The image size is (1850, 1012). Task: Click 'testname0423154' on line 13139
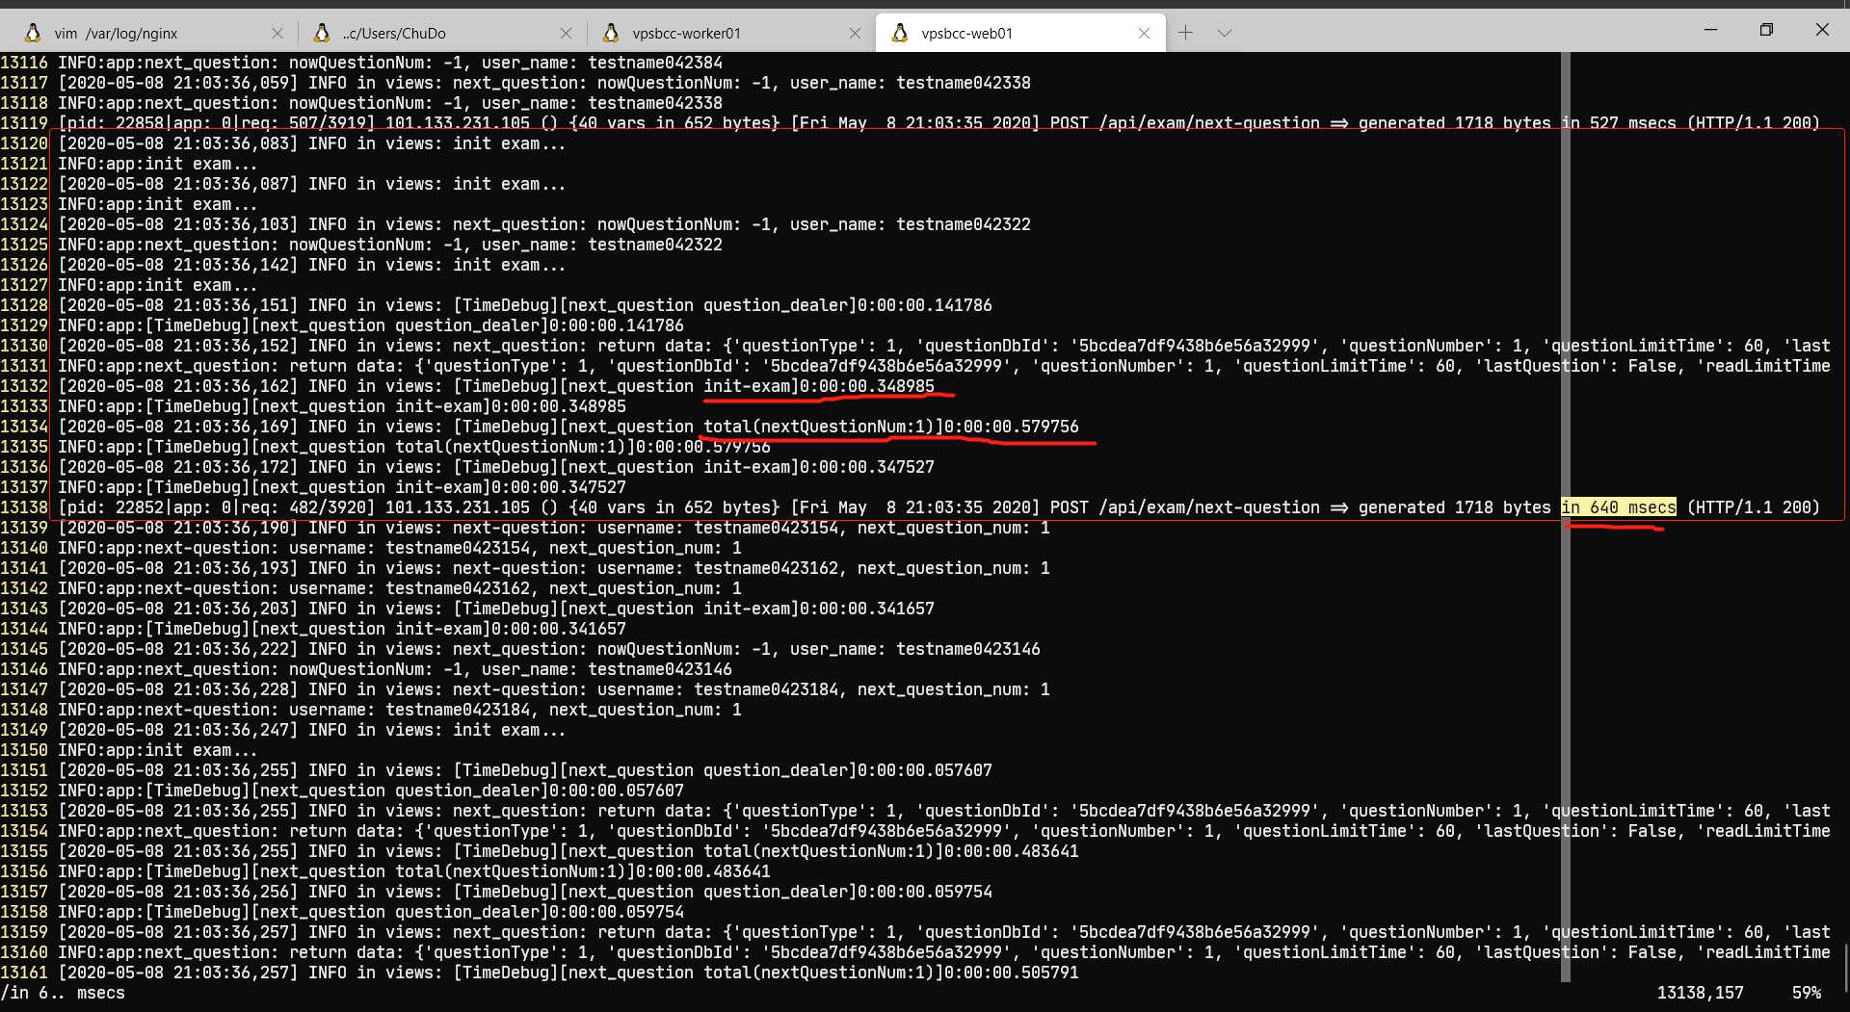click(x=766, y=528)
